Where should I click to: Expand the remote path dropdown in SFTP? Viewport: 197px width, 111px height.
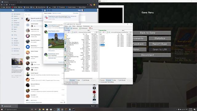[129, 32]
